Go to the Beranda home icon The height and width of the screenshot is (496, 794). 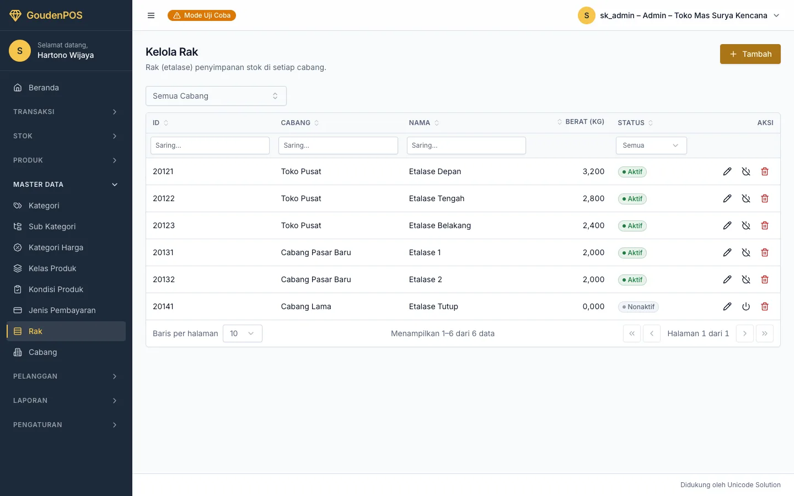click(x=18, y=88)
